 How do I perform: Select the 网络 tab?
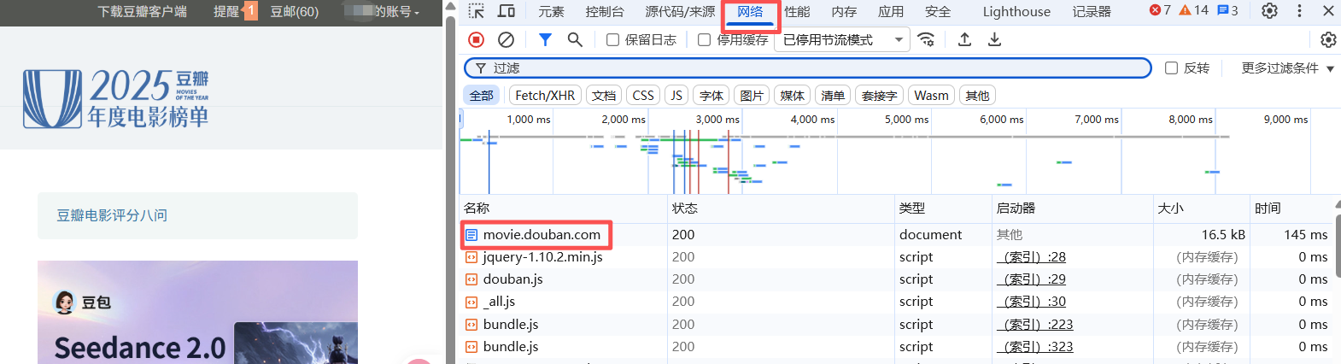750,11
